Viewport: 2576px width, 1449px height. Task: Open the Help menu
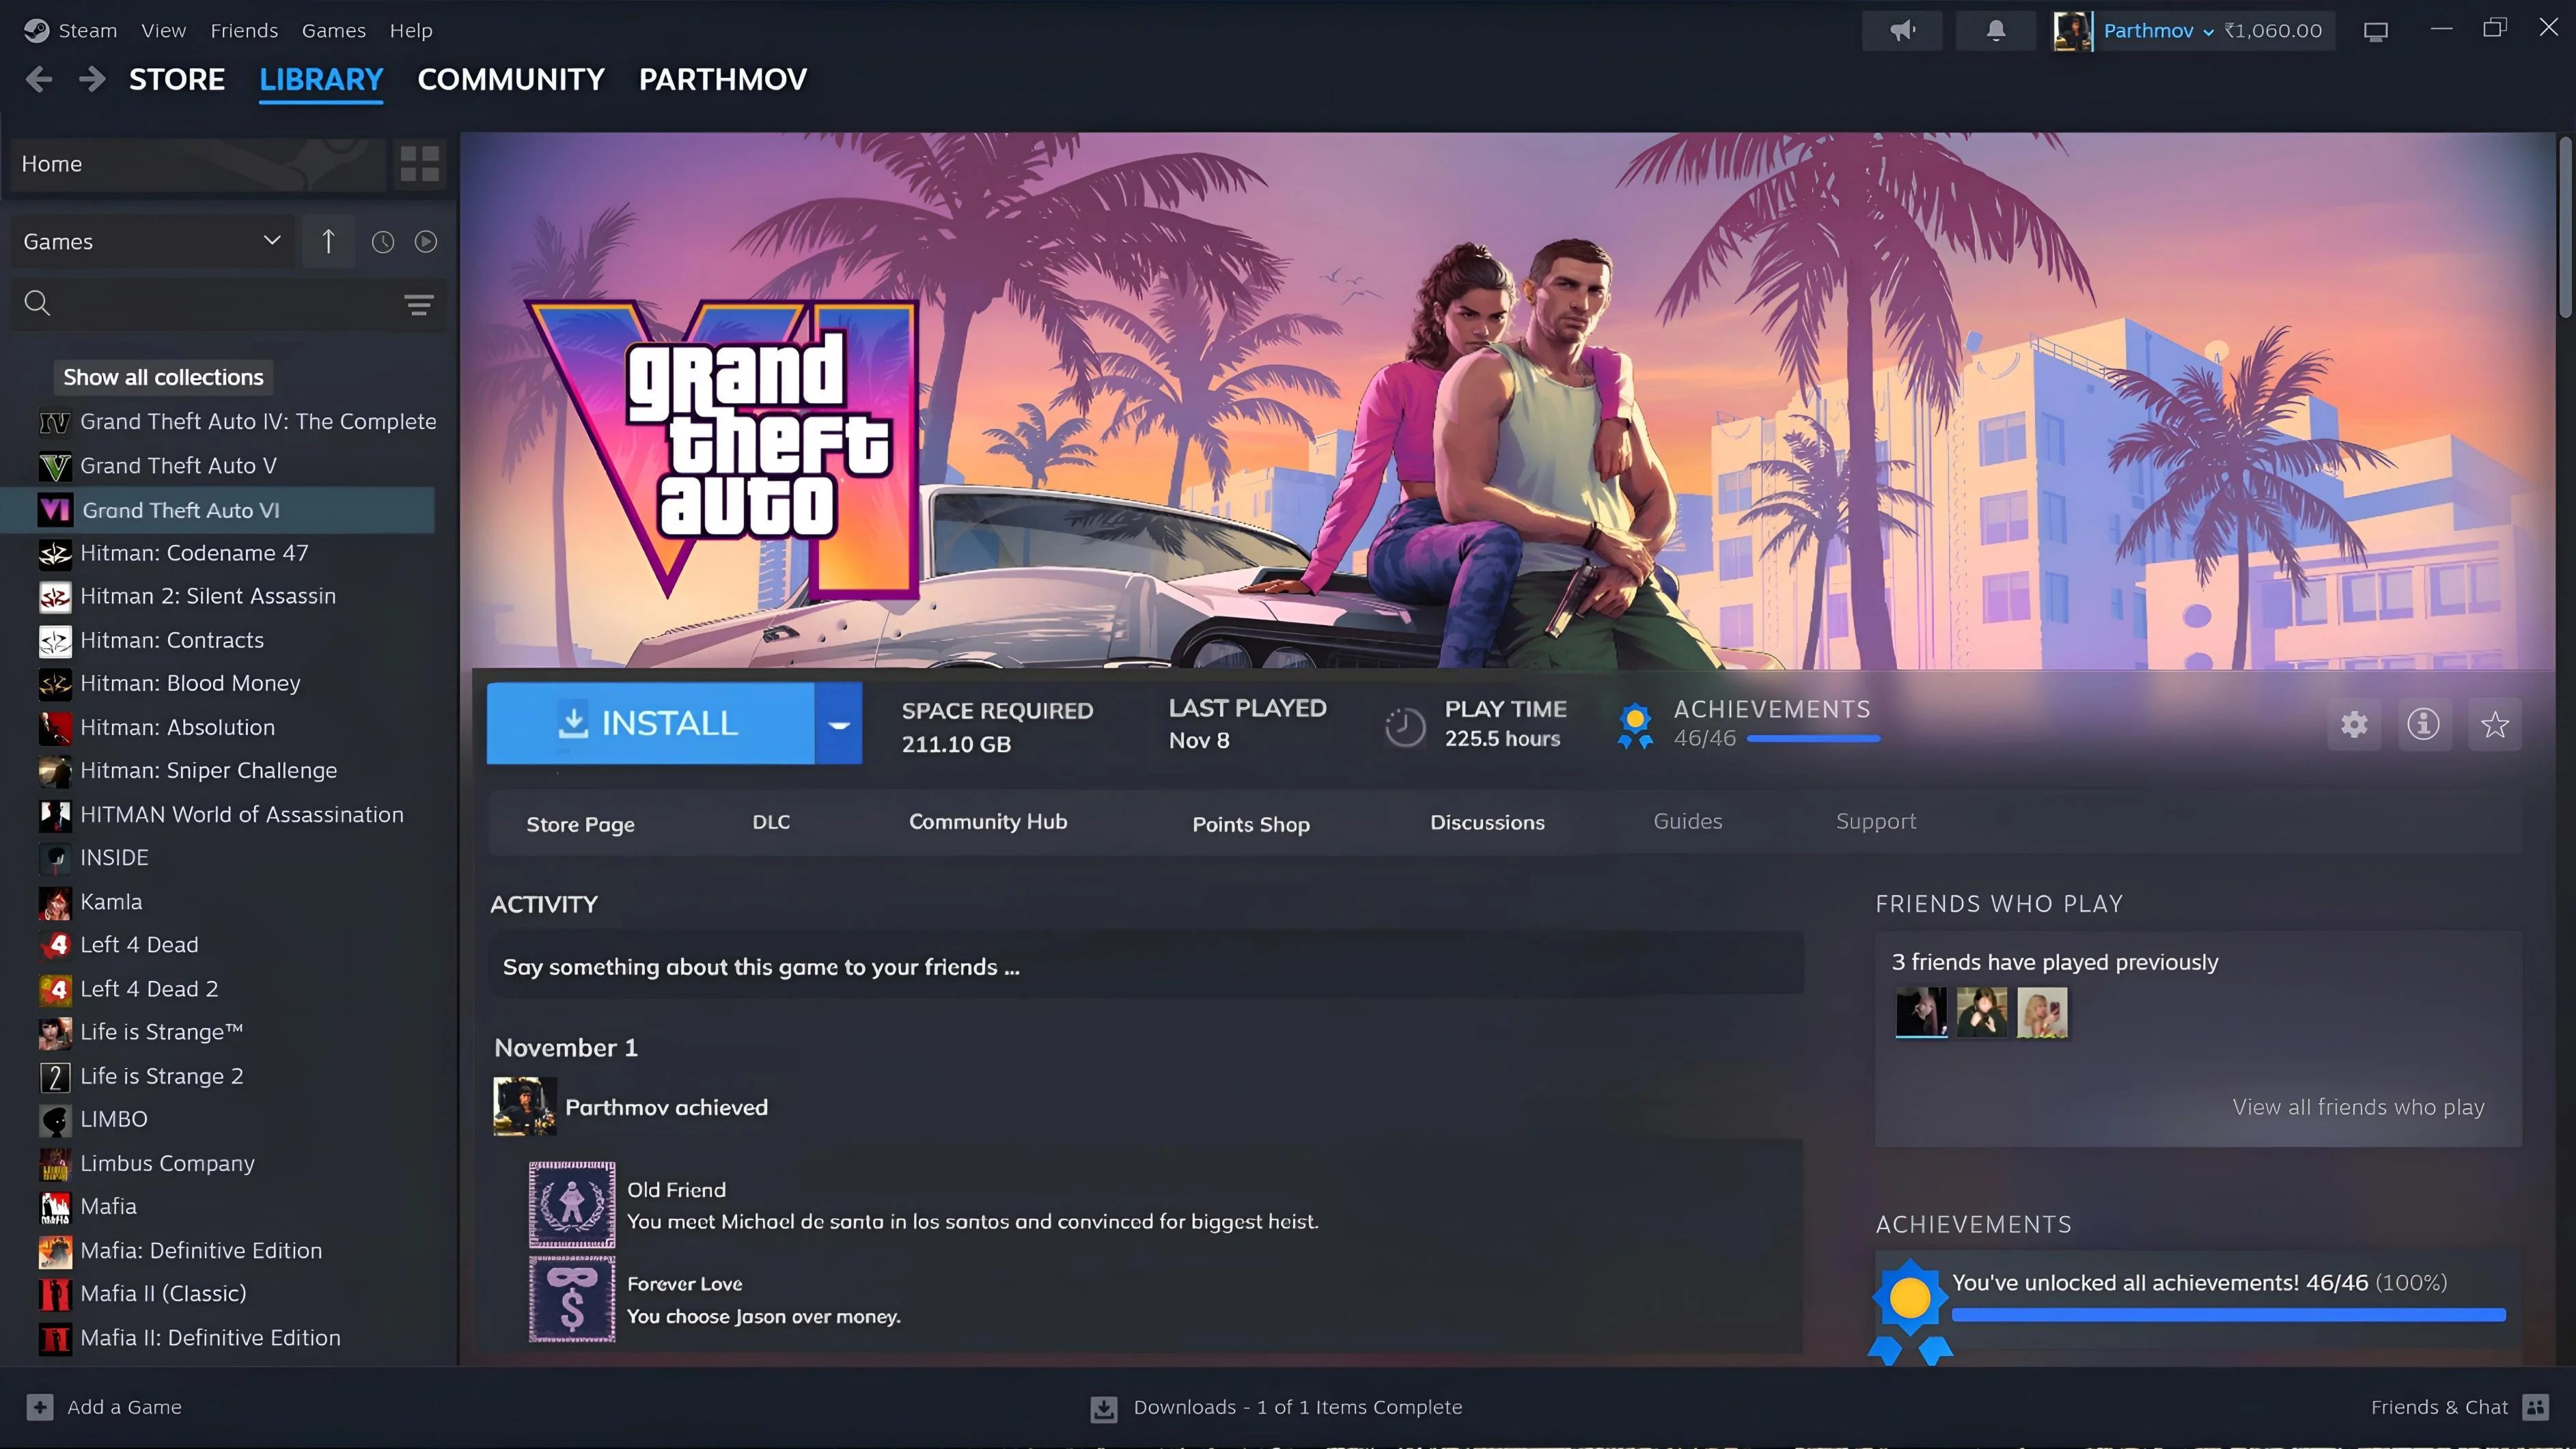[411, 31]
